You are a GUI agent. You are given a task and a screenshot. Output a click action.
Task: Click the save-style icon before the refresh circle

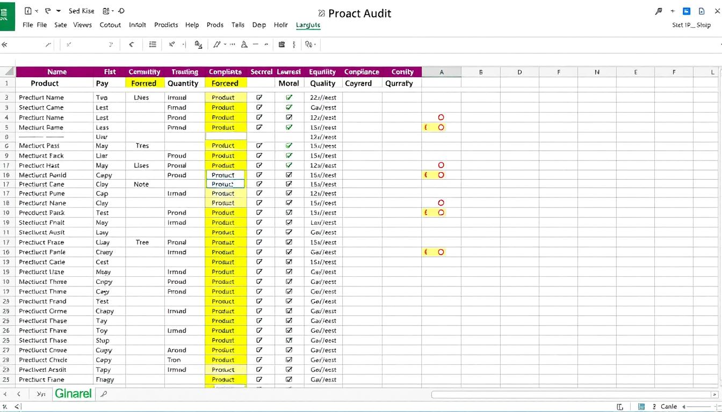105,11
